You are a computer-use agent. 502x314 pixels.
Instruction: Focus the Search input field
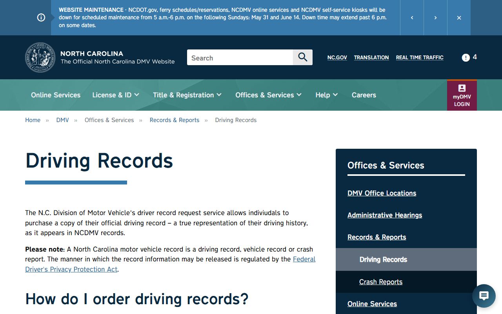pos(240,57)
